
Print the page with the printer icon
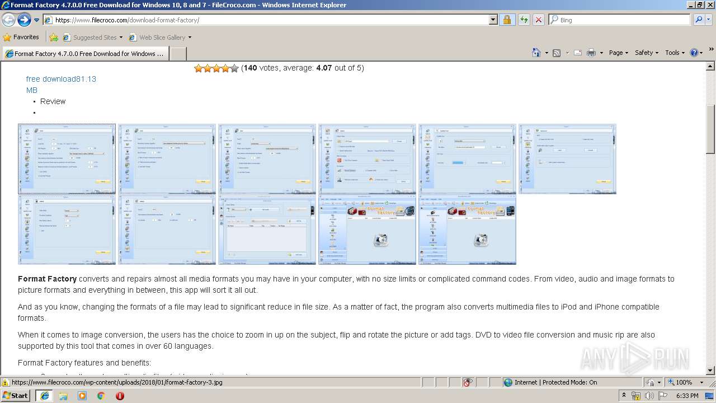pyautogui.click(x=591, y=53)
